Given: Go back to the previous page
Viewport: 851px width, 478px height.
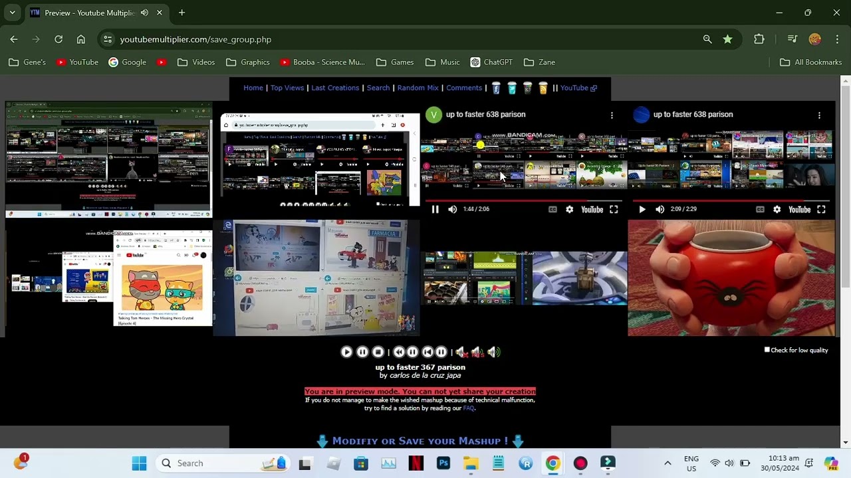Looking at the screenshot, I should point(14,39).
